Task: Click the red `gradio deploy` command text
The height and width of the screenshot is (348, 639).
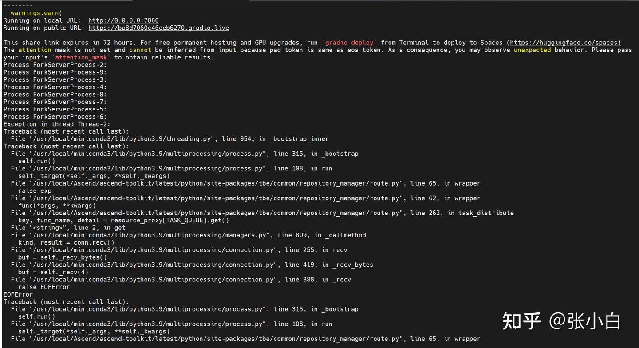Action: (x=350, y=43)
